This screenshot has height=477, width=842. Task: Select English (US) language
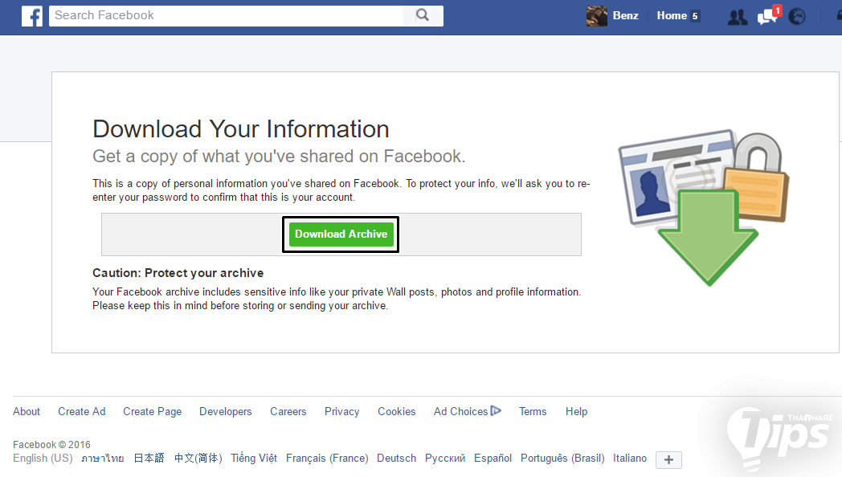pyautogui.click(x=43, y=459)
